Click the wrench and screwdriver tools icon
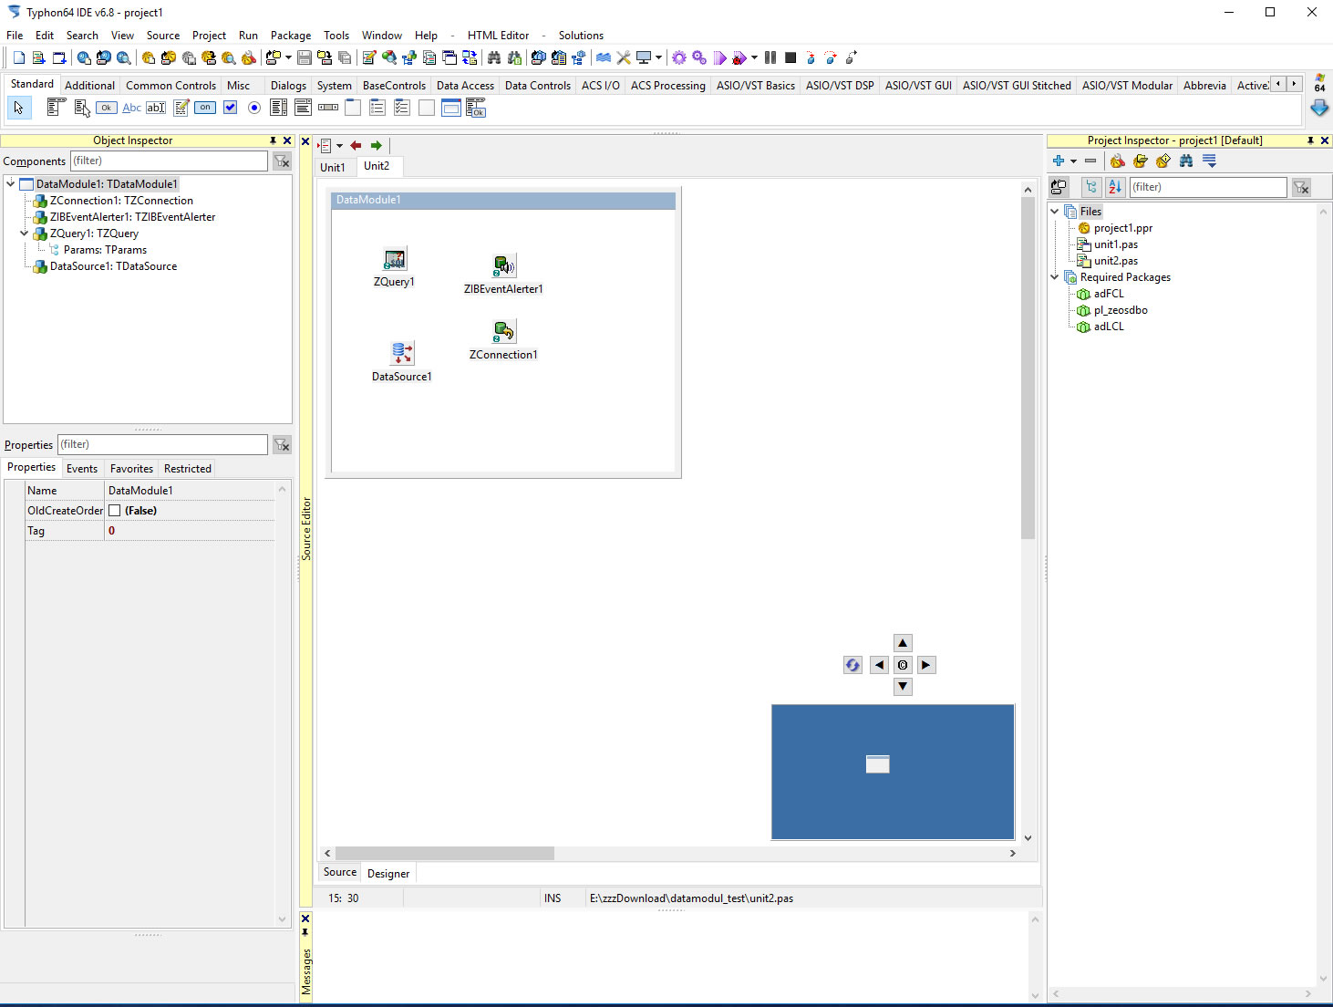The image size is (1333, 1007). point(624,57)
